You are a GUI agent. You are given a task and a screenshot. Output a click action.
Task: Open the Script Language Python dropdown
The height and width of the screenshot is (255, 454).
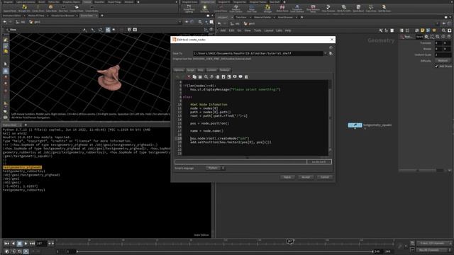point(215,168)
